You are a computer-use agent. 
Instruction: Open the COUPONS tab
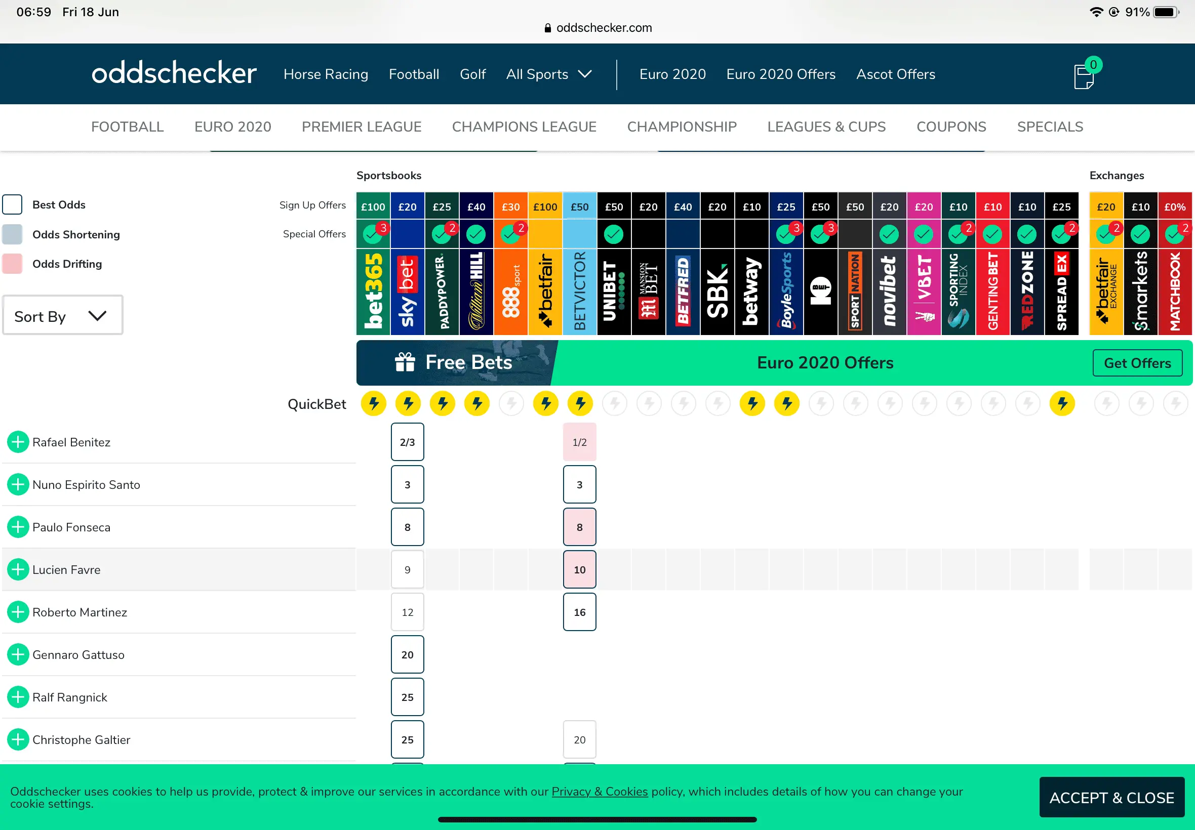coord(951,127)
